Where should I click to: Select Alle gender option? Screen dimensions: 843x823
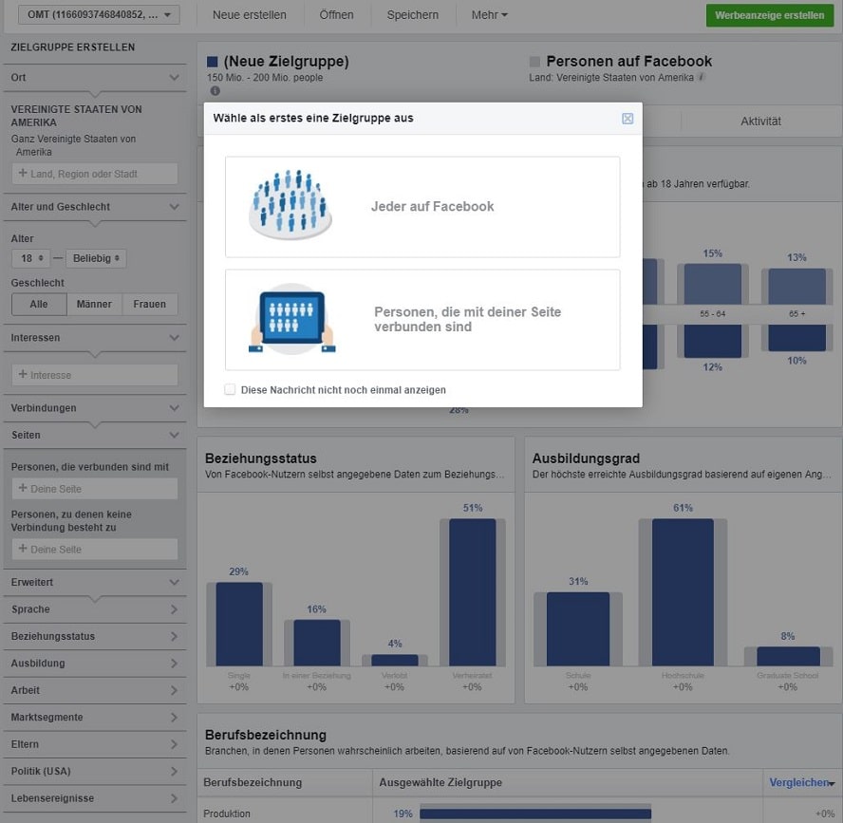(39, 305)
